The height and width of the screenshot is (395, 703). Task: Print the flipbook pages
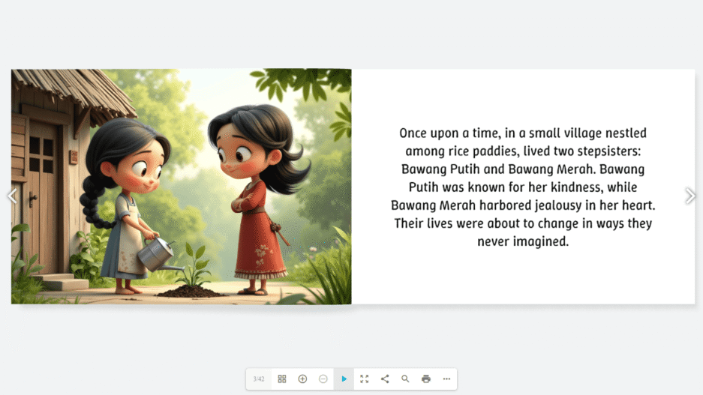pos(426,379)
